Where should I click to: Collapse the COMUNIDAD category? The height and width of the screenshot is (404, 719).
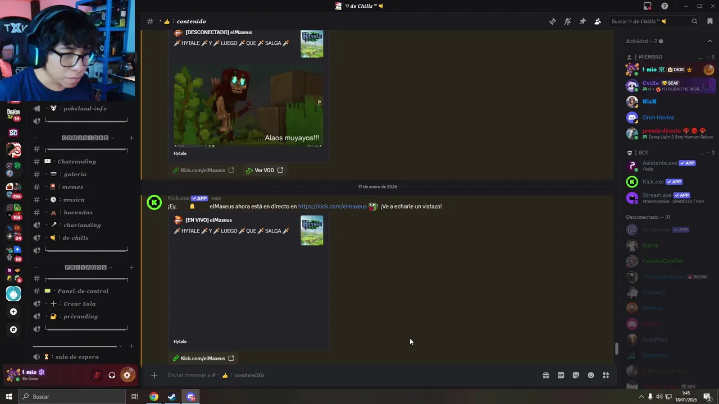click(x=88, y=138)
